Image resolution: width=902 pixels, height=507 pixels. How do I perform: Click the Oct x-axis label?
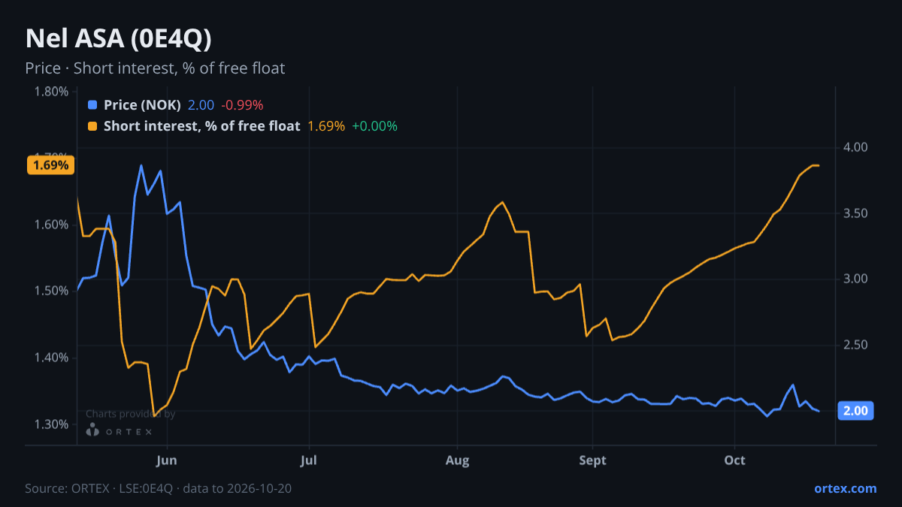(734, 460)
